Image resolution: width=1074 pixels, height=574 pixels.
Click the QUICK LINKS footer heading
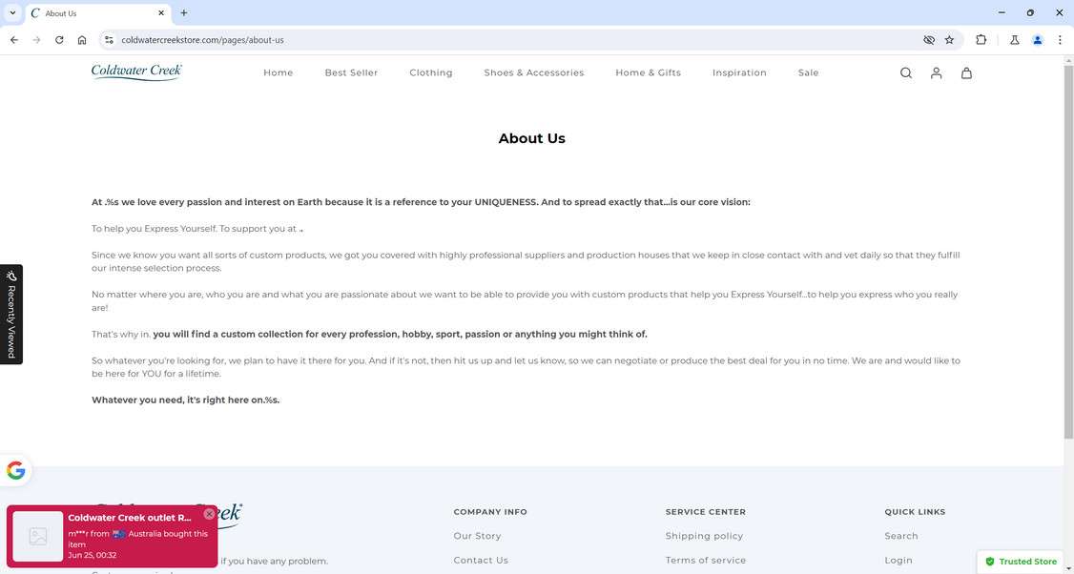tap(915, 512)
